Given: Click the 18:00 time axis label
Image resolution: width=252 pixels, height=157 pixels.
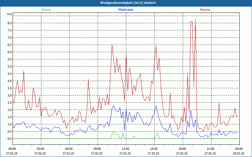Looking at the screenshot, I should pos(183,149).
